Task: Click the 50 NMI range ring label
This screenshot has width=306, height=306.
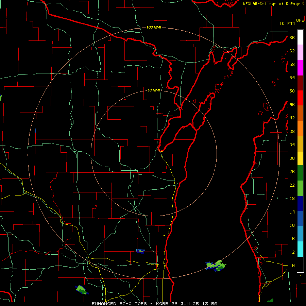Action: [154, 90]
